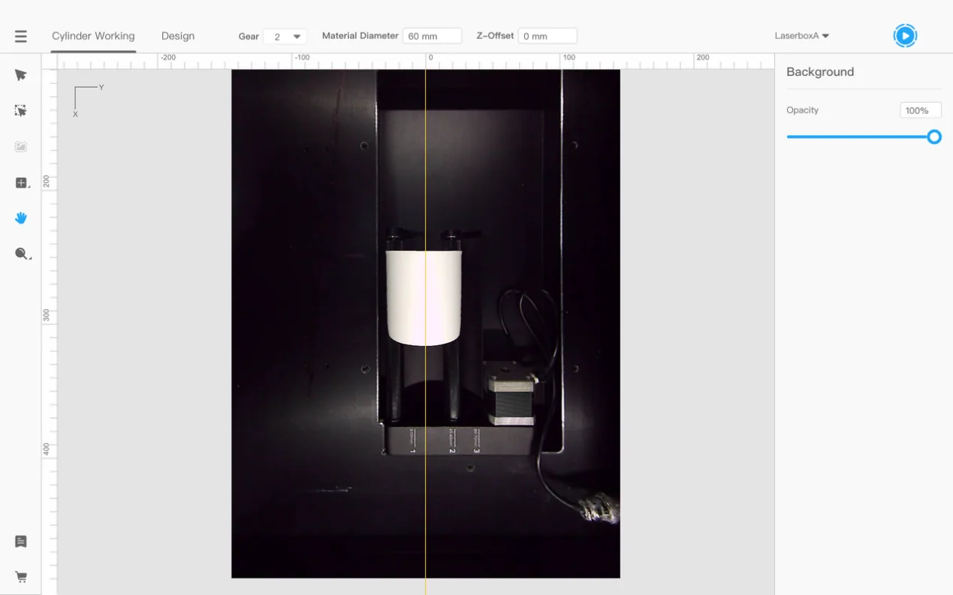Screen dimensions: 953x595
Task: Switch to the Design tab
Action: 178,36
